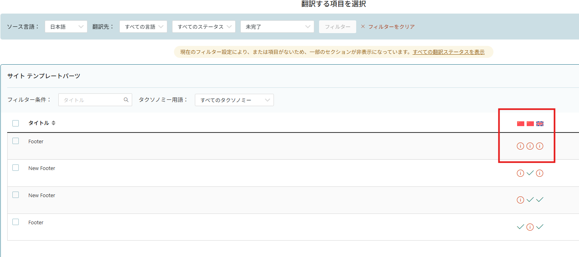The image size is (579, 257).
Task: Sort the list by タイトル arrows
Action: pos(54,123)
